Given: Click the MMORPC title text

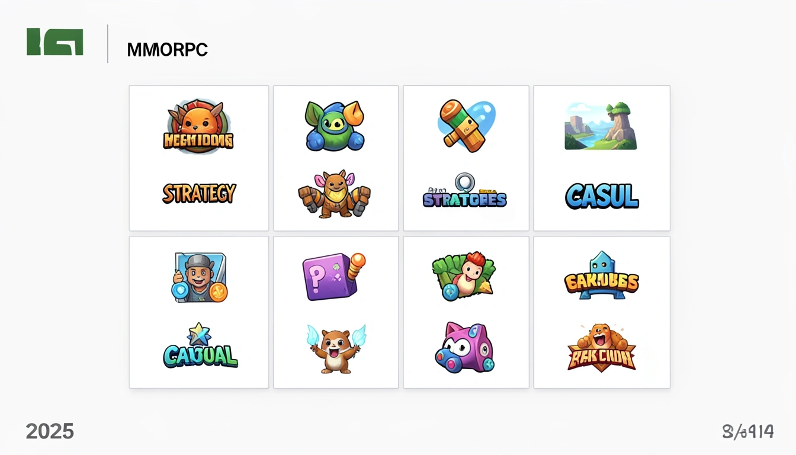Looking at the screenshot, I should [x=168, y=50].
